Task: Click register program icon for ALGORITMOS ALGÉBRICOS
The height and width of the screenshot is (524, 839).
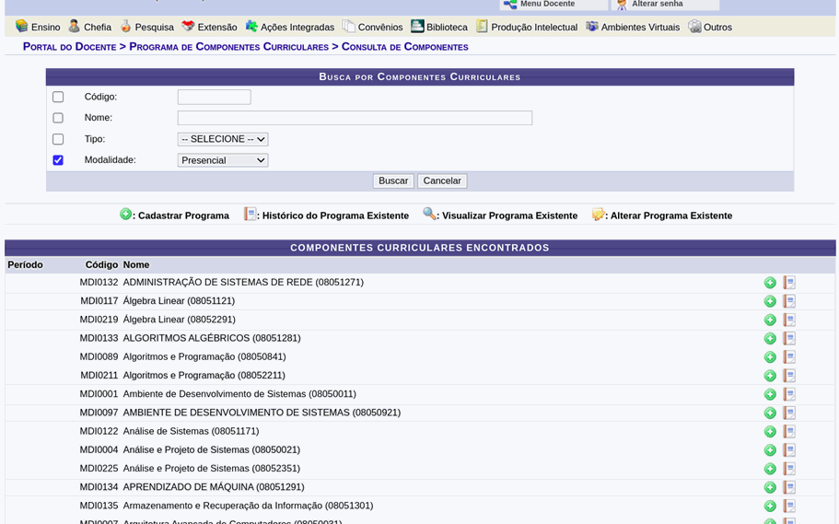Action: tap(770, 339)
